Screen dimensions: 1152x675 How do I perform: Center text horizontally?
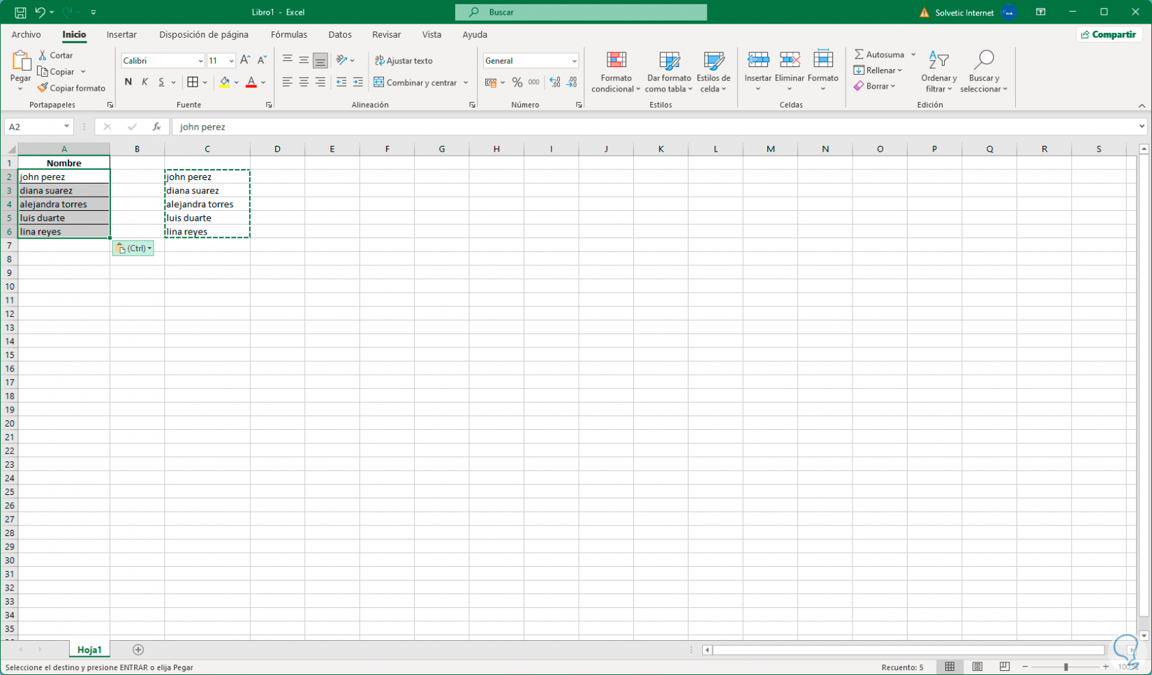(x=304, y=82)
